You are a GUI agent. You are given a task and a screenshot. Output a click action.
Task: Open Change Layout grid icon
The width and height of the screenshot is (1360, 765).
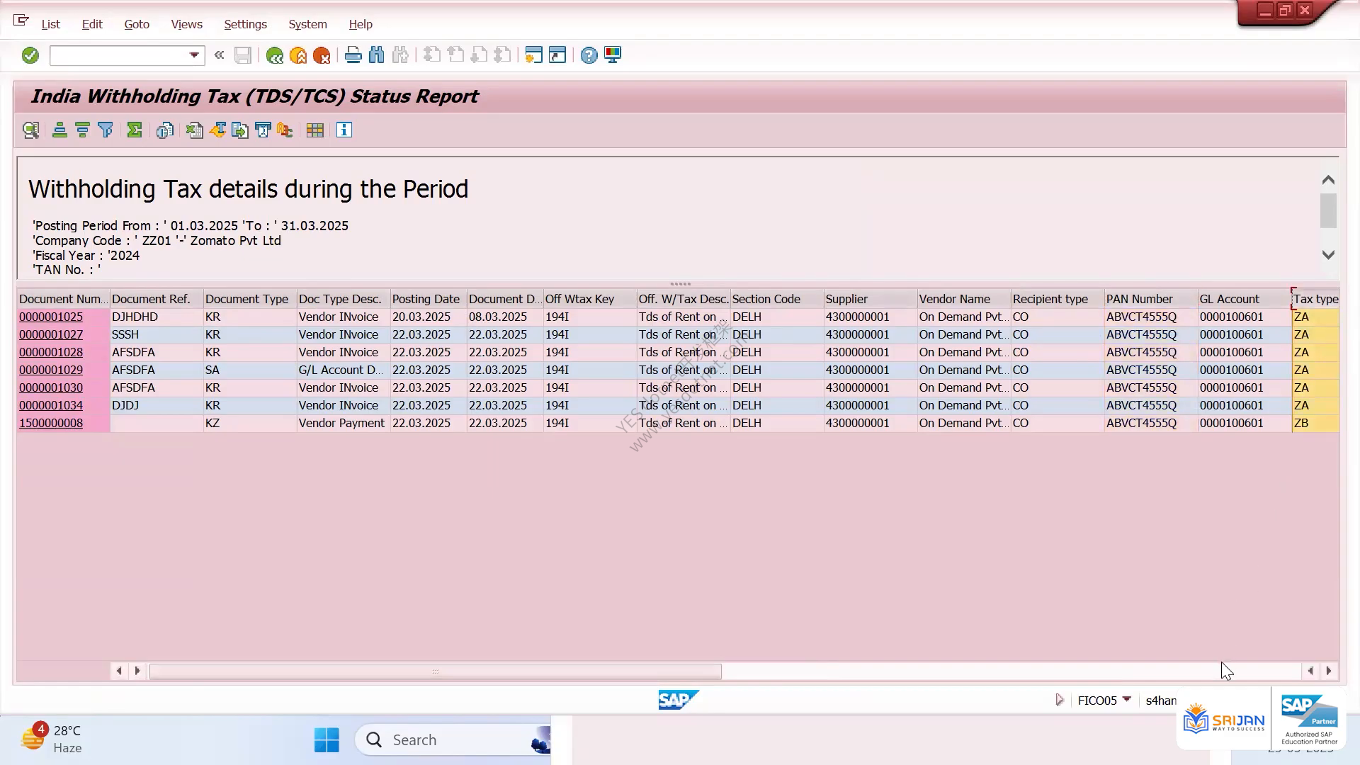pos(315,130)
